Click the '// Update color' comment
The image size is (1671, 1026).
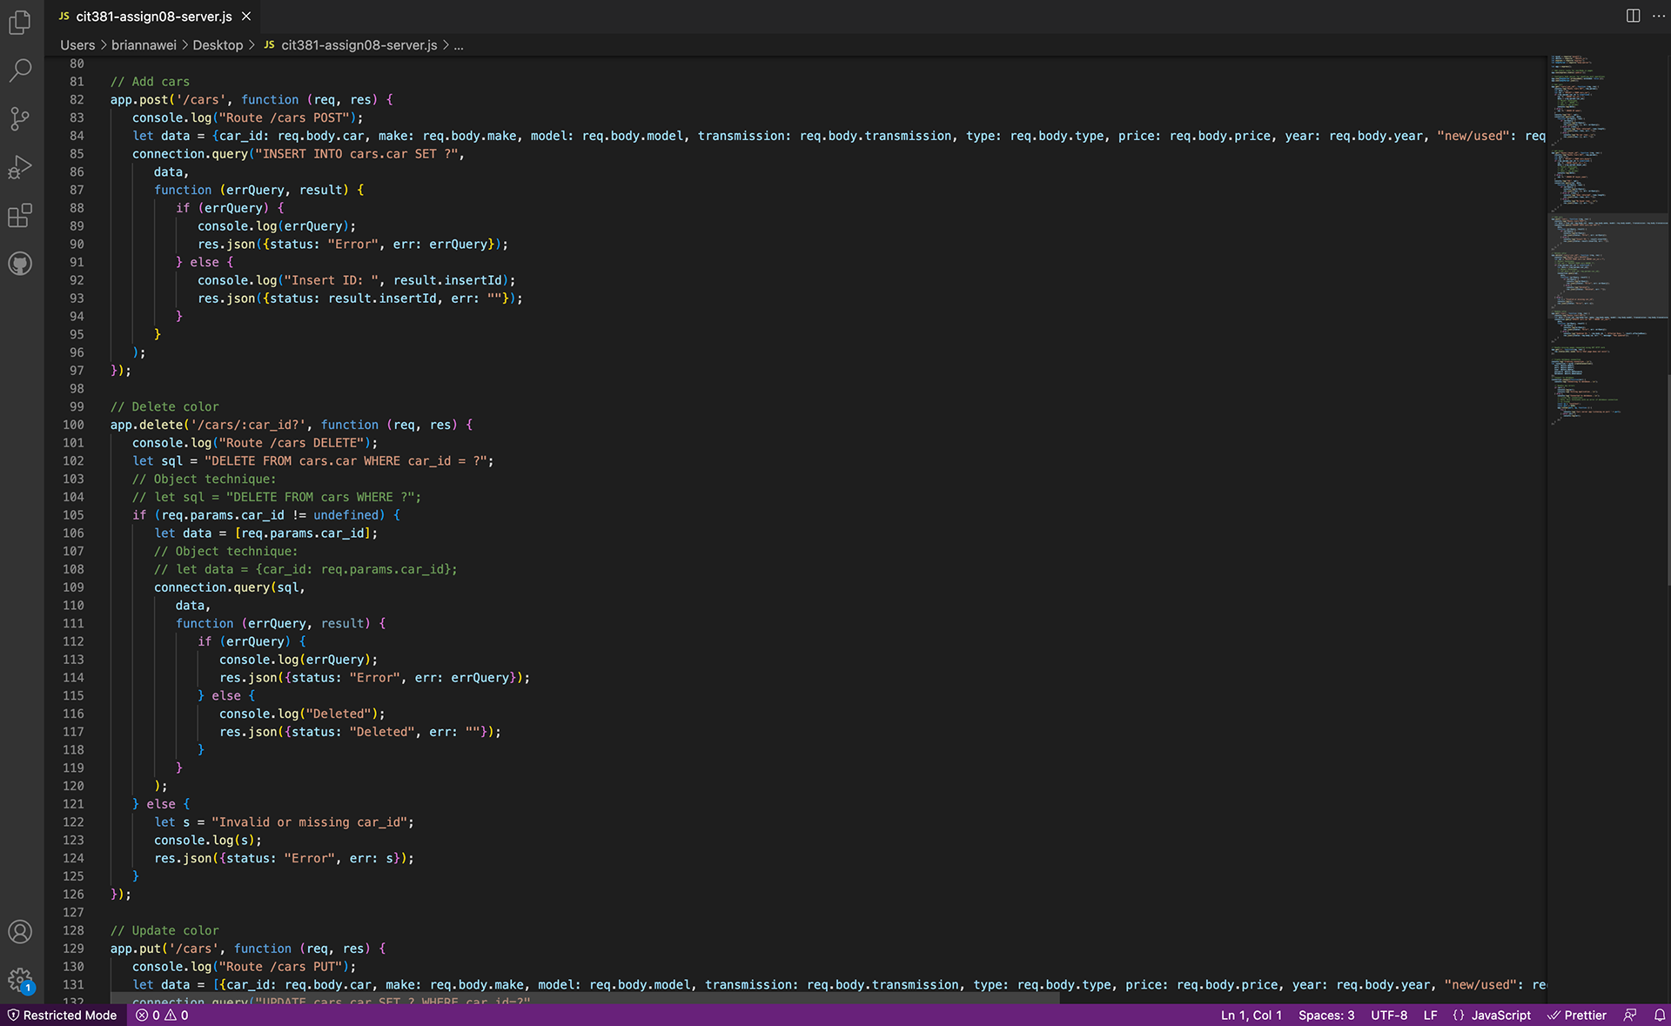click(164, 931)
